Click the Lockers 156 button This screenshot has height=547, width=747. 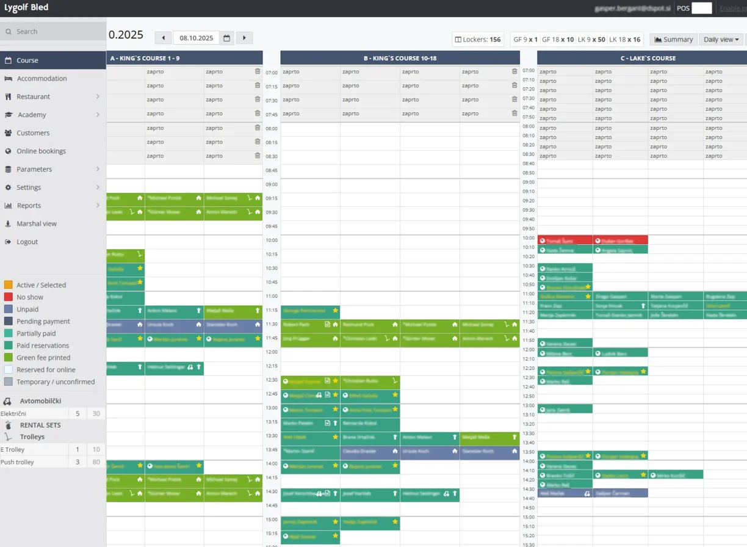pos(478,39)
